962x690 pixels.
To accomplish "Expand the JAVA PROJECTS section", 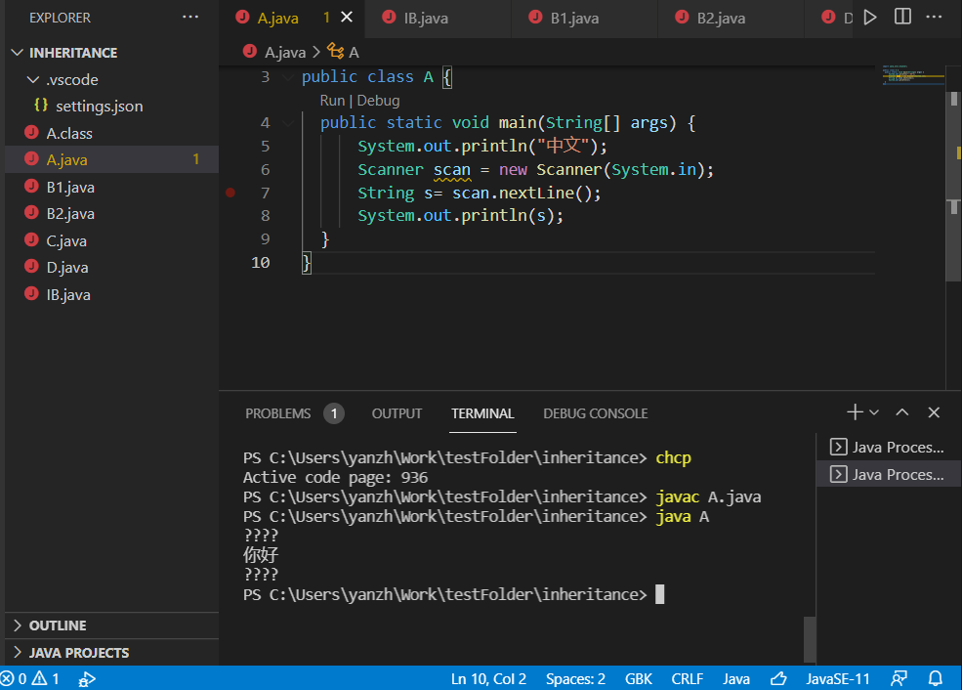I will pyautogui.click(x=111, y=653).
